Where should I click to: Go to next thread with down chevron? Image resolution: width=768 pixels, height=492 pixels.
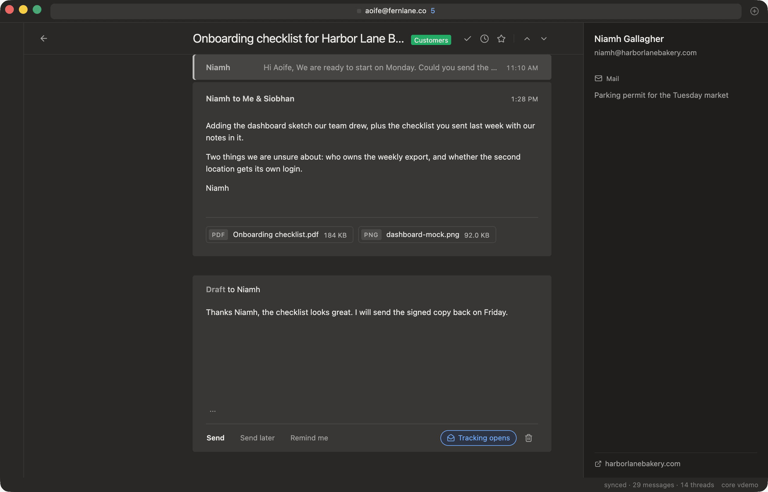tap(544, 39)
